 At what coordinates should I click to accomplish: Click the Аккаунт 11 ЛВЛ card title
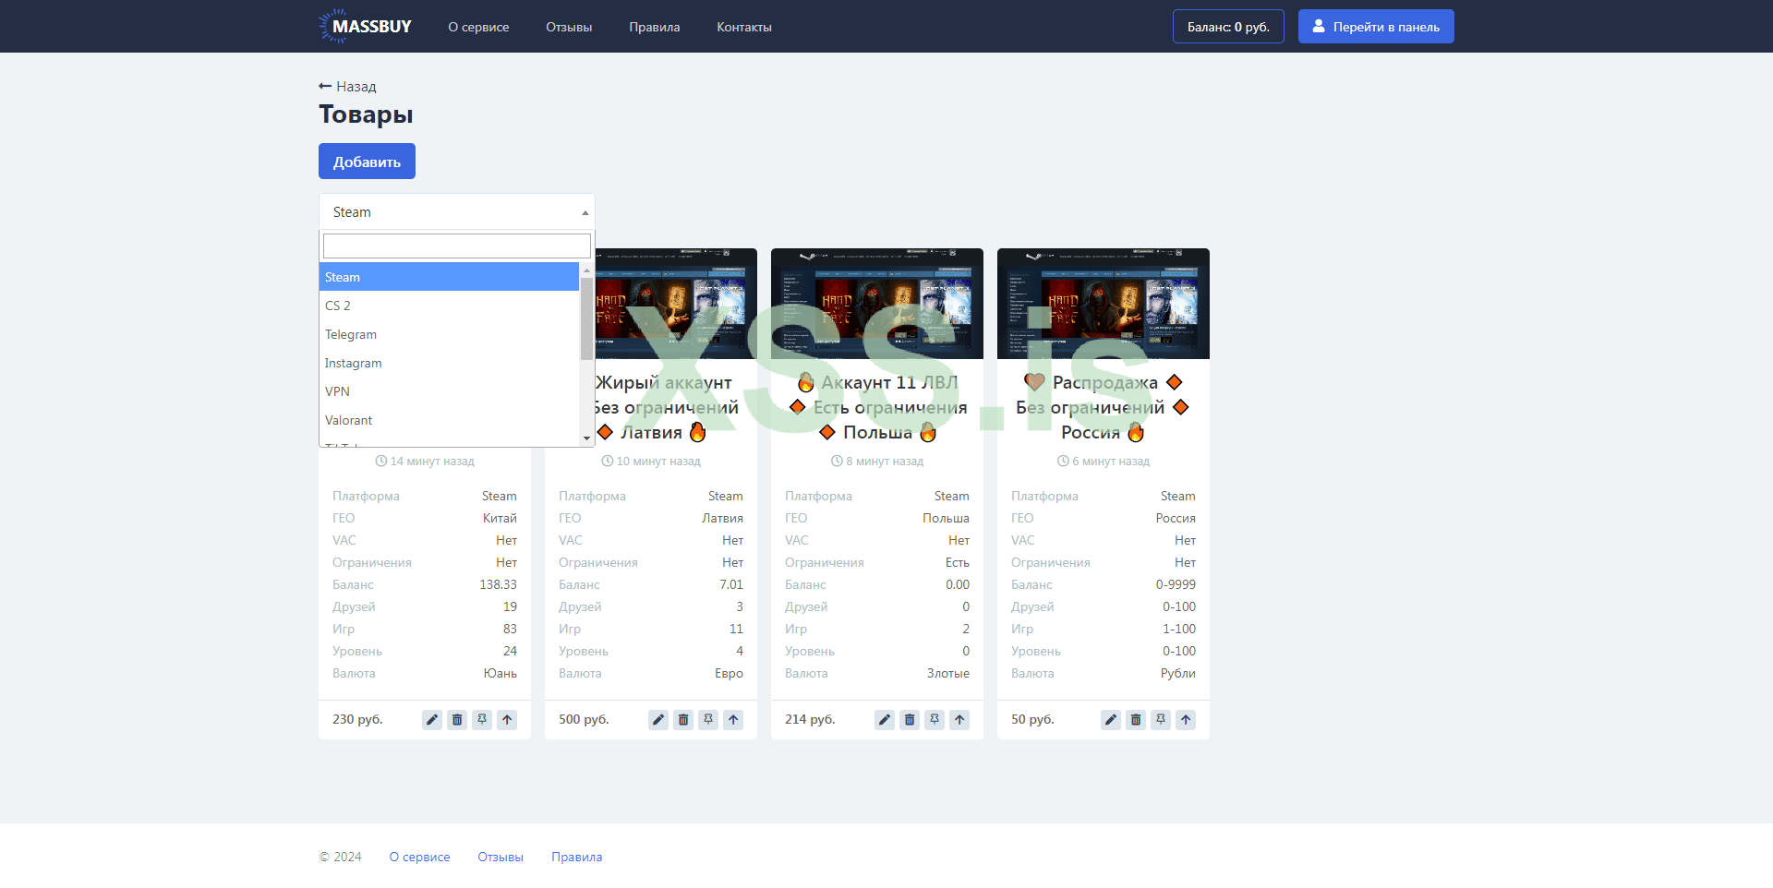tap(877, 407)
